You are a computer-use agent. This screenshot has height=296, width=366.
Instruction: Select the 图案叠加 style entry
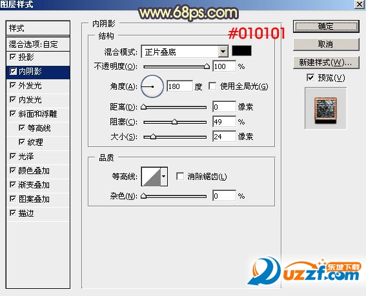click(x=34, y=199)
